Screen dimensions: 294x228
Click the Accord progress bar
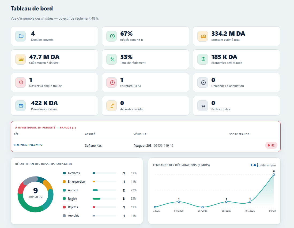[104, 190]
